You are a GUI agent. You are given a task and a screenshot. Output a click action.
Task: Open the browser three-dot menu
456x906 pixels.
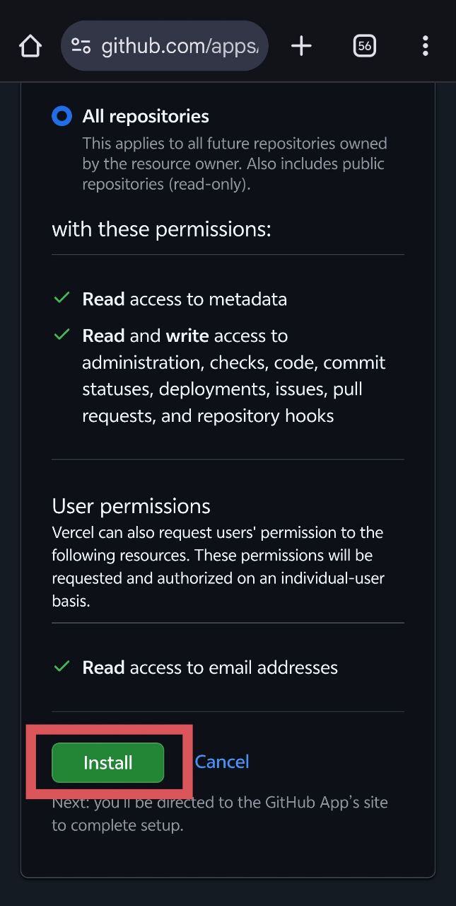point(425,47)
